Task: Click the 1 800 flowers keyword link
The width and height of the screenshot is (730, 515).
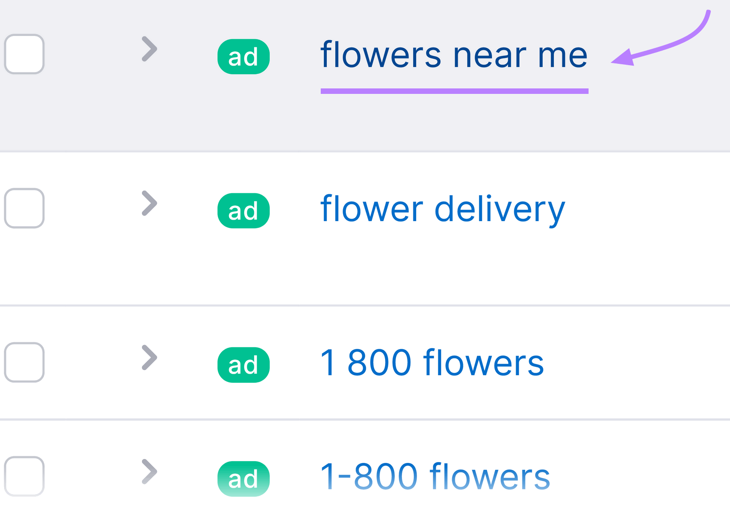Action: point(432,362)
